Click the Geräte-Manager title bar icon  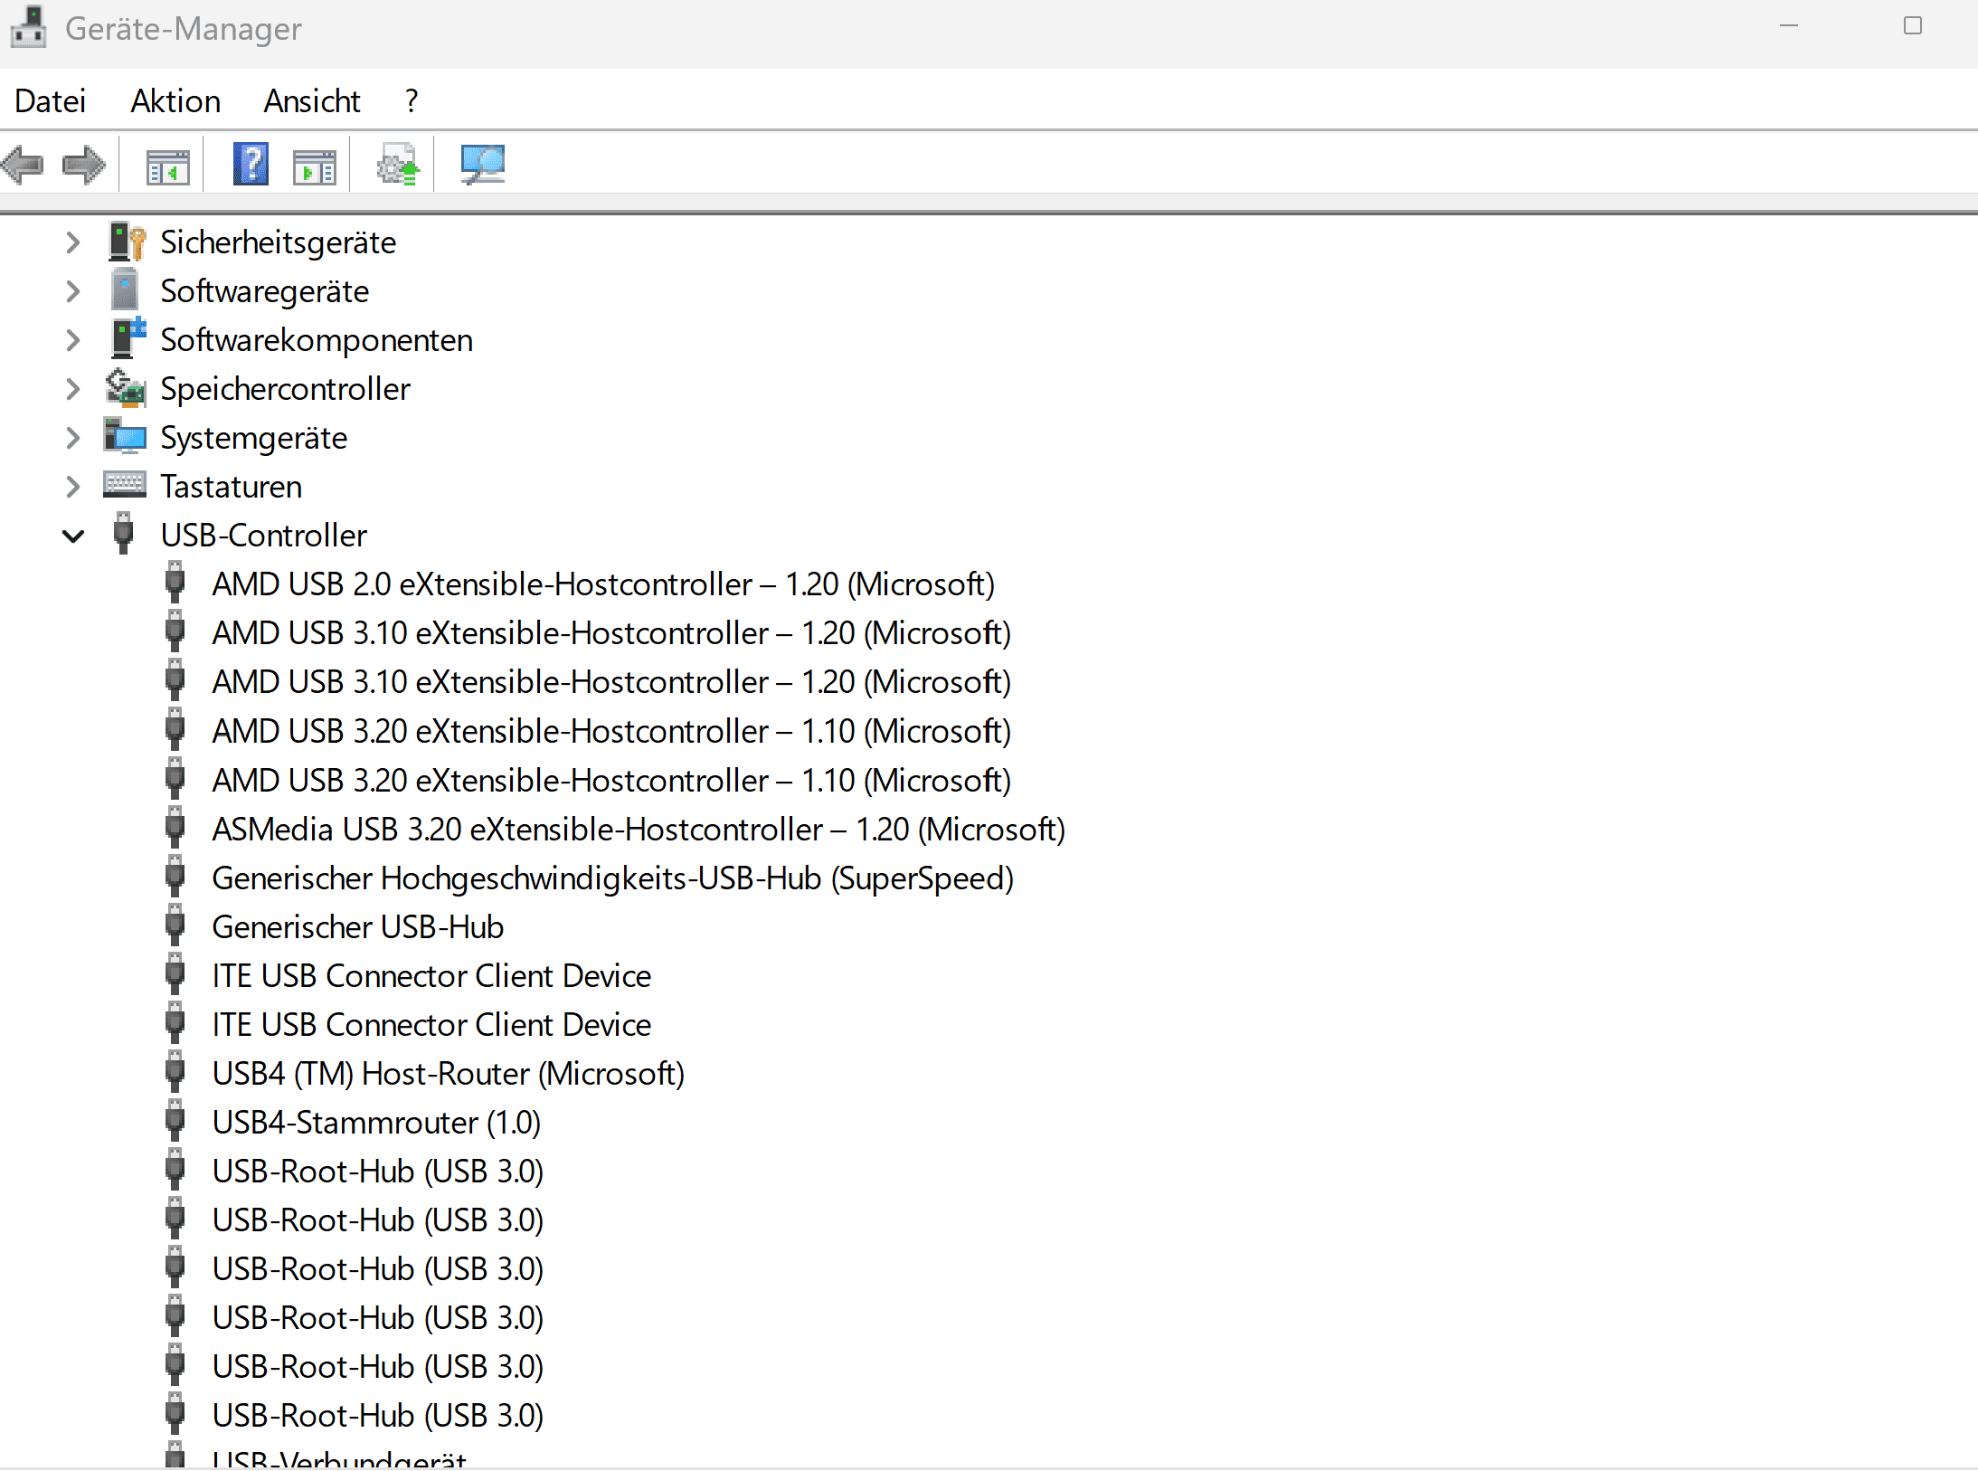(28, 27)
